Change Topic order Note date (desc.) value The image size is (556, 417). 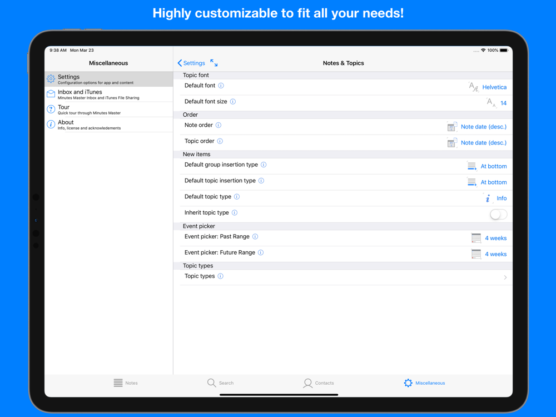click(x=484, y=143)
